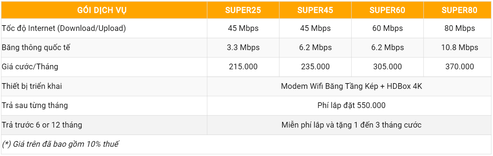Click the 215.000 price cell

click(x=243, y=67)
